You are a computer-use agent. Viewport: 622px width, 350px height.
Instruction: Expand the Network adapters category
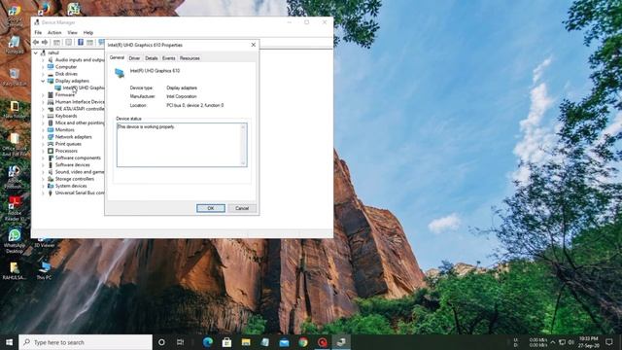tap(43, 137)
